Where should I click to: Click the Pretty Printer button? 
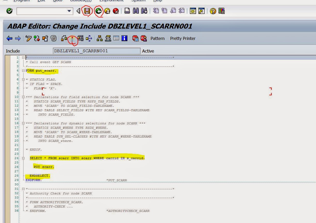pos(183,38)
